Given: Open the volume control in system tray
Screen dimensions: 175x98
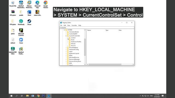Looking at the screenshot, I should coord(148,96).
